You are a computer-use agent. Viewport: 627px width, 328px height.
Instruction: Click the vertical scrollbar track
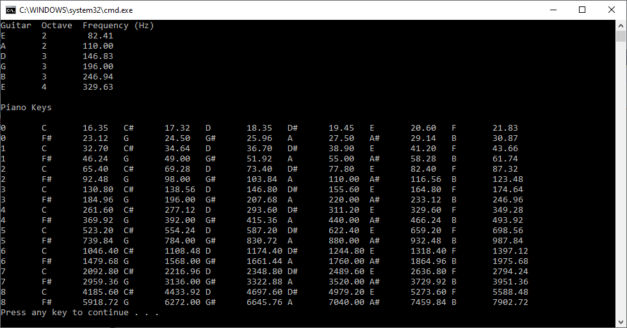(621, 192)
